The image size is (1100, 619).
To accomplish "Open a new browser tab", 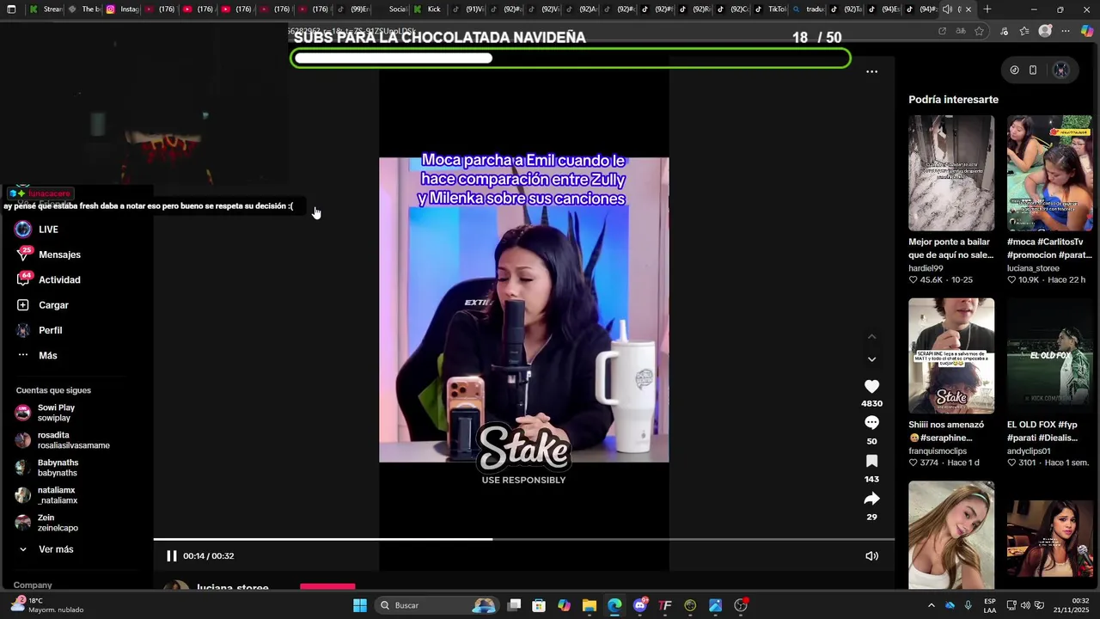I will pyautogui.click(x=987, y=9).
